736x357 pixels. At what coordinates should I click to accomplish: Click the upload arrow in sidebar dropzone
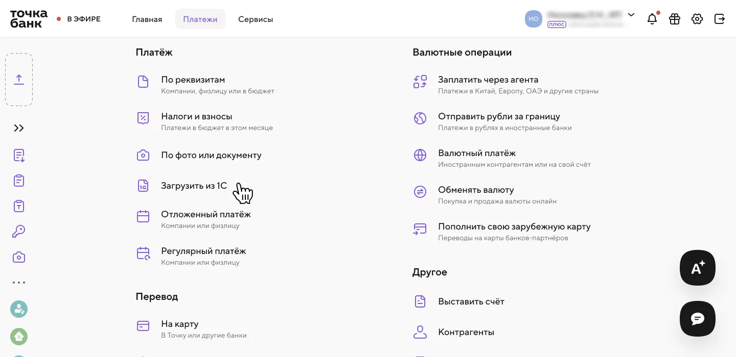pyautogui.click(x=19, y=80)
